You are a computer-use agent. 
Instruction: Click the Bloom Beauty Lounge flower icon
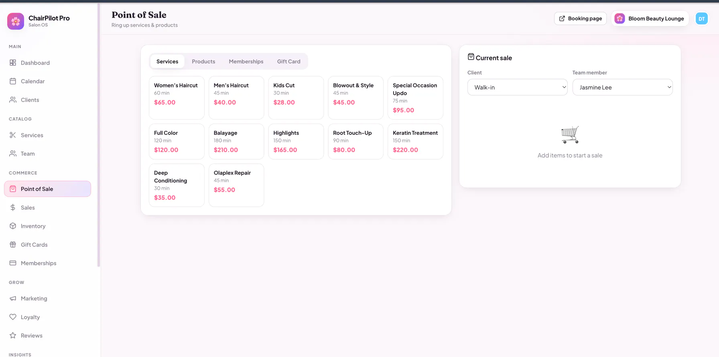click(x=619, y=18)
